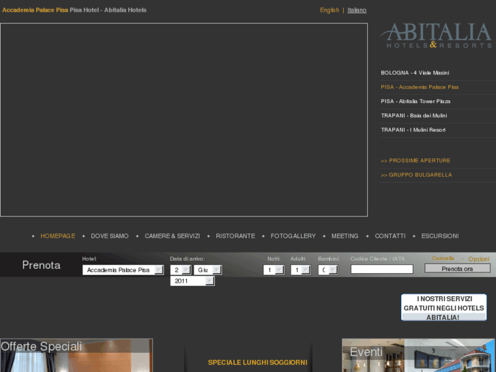Click the Accademia Palace Pisa header title
The width and height of the screenshot is (496, 372).
35,10
